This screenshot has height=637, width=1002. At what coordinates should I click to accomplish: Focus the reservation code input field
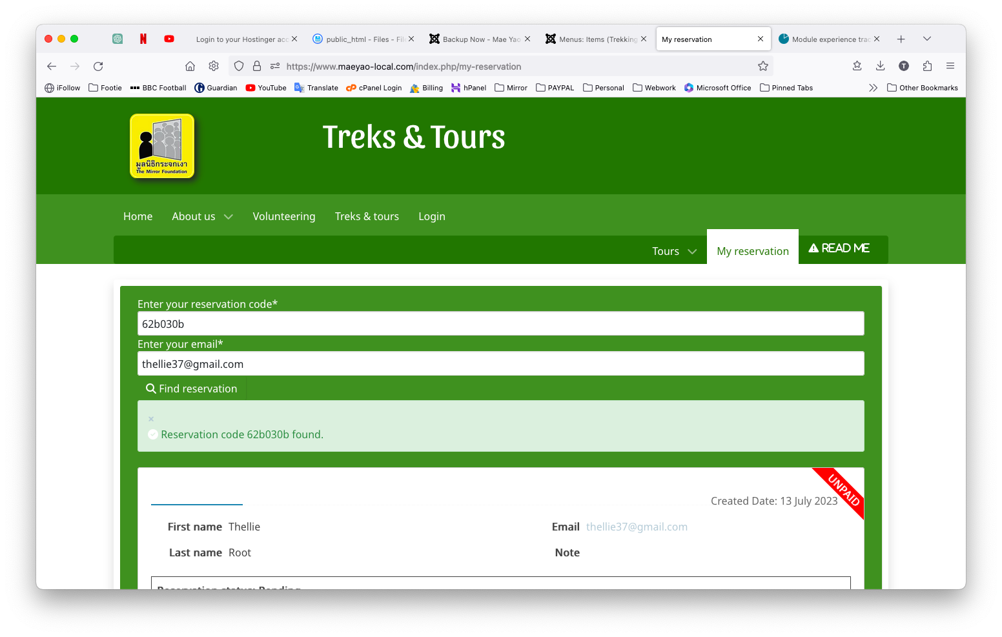click(500, 324)
